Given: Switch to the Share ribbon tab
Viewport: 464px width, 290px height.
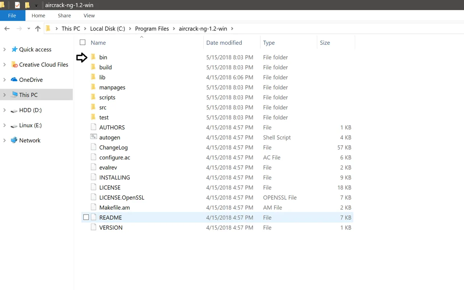Looking at the screenshot, I should pos(65,16).
